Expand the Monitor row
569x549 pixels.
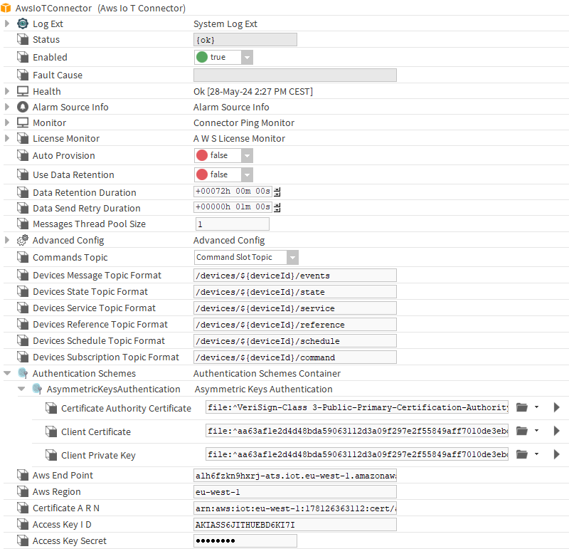[7, 122]
